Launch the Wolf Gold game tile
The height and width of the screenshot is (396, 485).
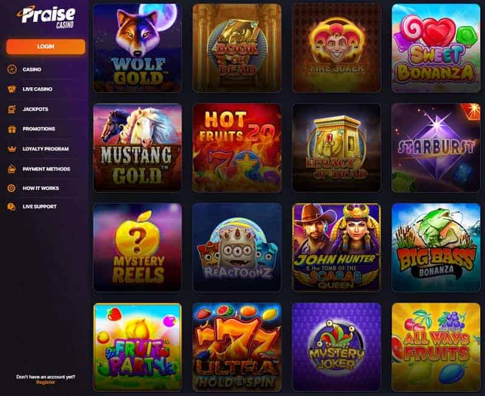pos(138,48)
